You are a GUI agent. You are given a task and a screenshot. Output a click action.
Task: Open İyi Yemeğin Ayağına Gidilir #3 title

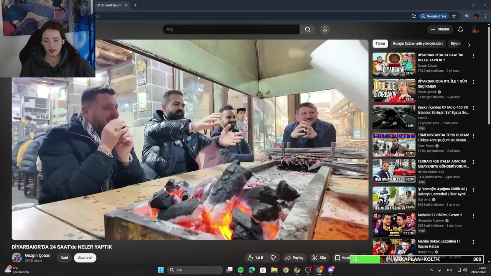(443, 192)
